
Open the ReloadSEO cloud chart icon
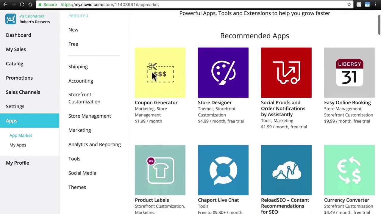click(286, 170)
